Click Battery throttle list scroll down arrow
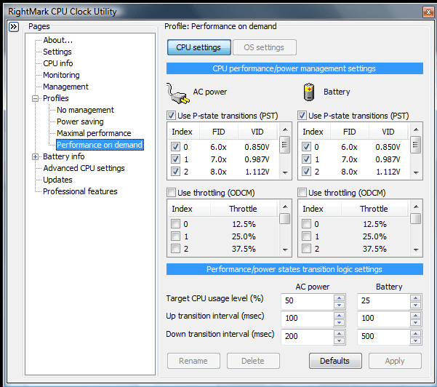 416,250
